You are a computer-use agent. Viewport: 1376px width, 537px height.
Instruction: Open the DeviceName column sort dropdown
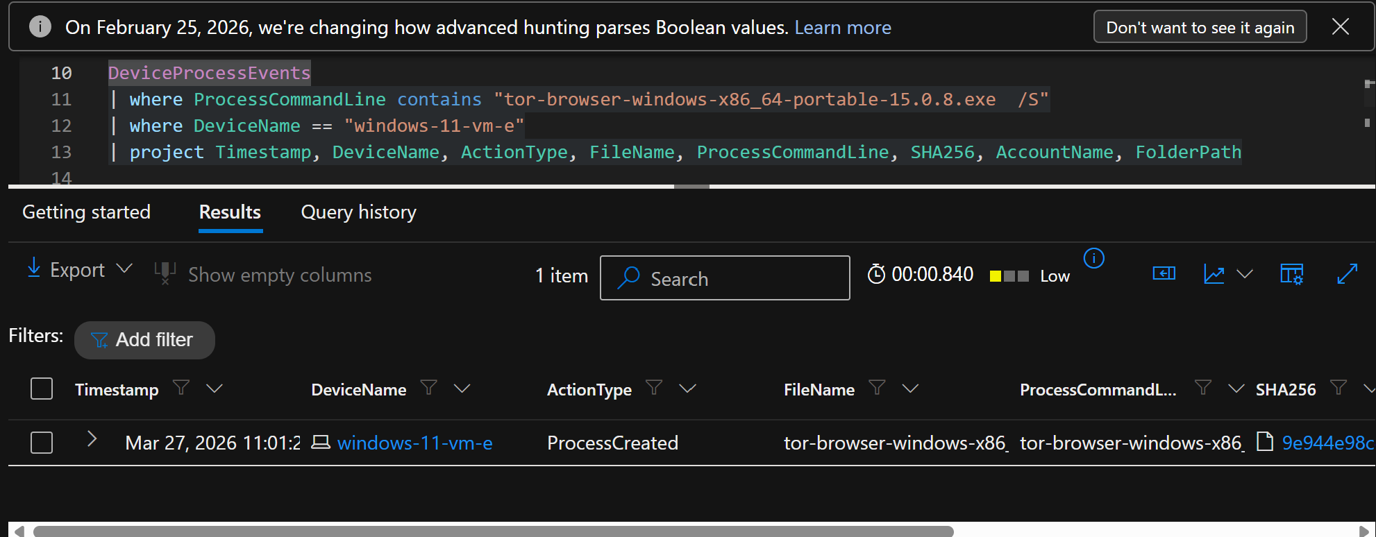tap(462, 389)
